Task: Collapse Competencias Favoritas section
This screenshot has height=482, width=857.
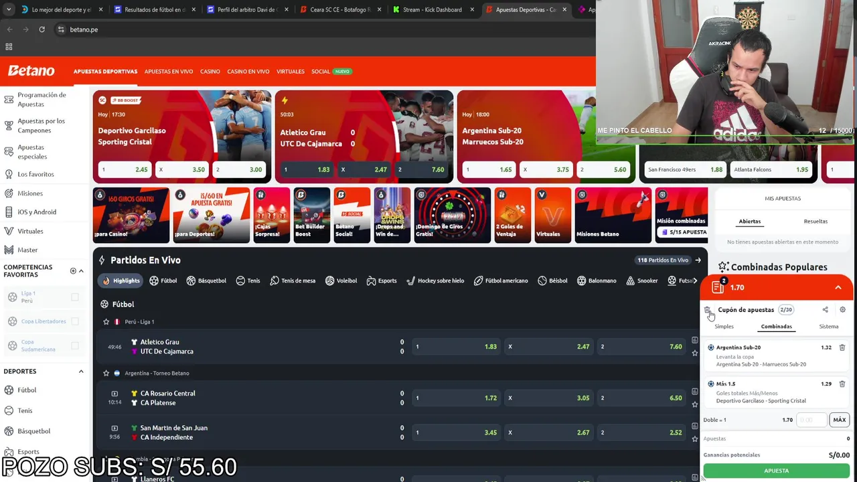Action: click(x=81, y=271)
